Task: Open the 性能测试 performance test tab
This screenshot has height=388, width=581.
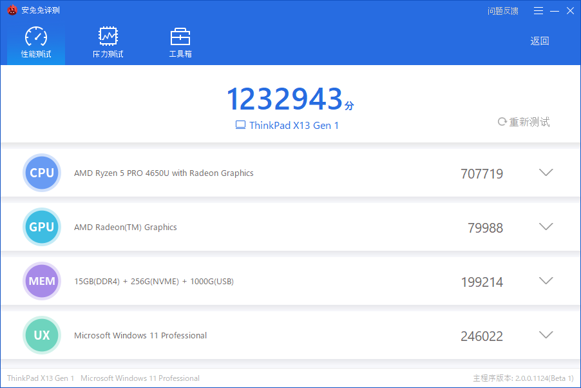Action: point(36,43)
